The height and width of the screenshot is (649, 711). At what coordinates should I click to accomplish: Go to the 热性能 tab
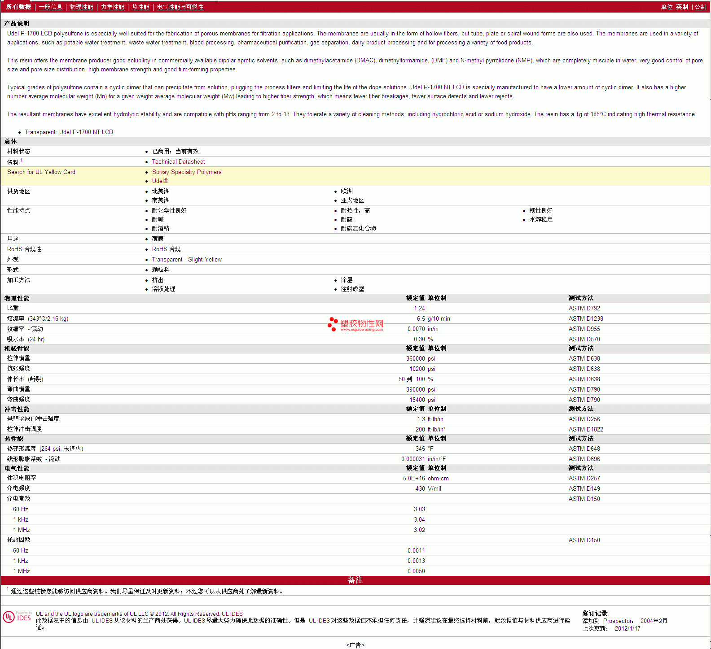(x=140, y=7)
